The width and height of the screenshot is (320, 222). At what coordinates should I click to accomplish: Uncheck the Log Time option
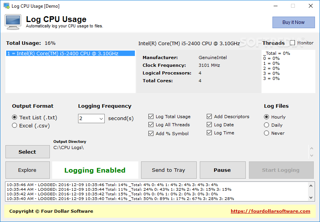209,133
